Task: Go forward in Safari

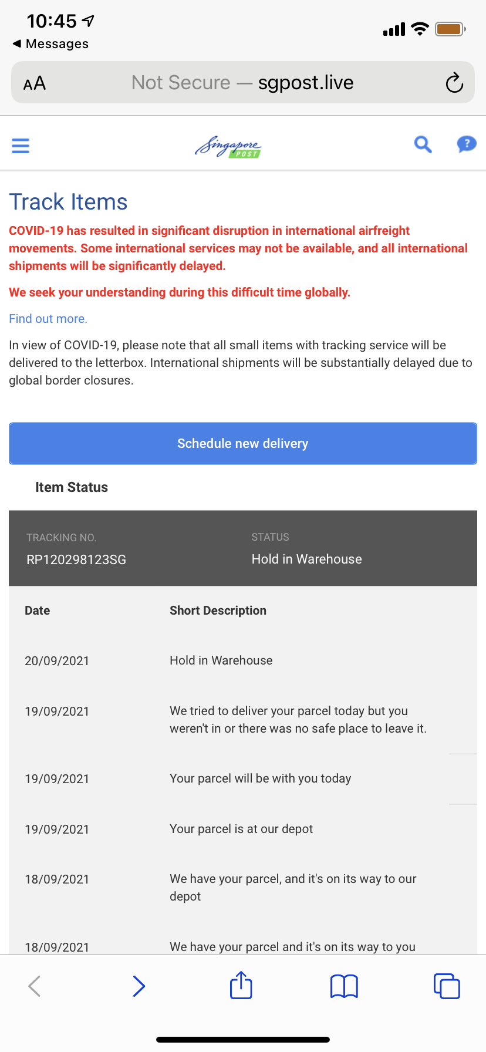Action: 139,986
